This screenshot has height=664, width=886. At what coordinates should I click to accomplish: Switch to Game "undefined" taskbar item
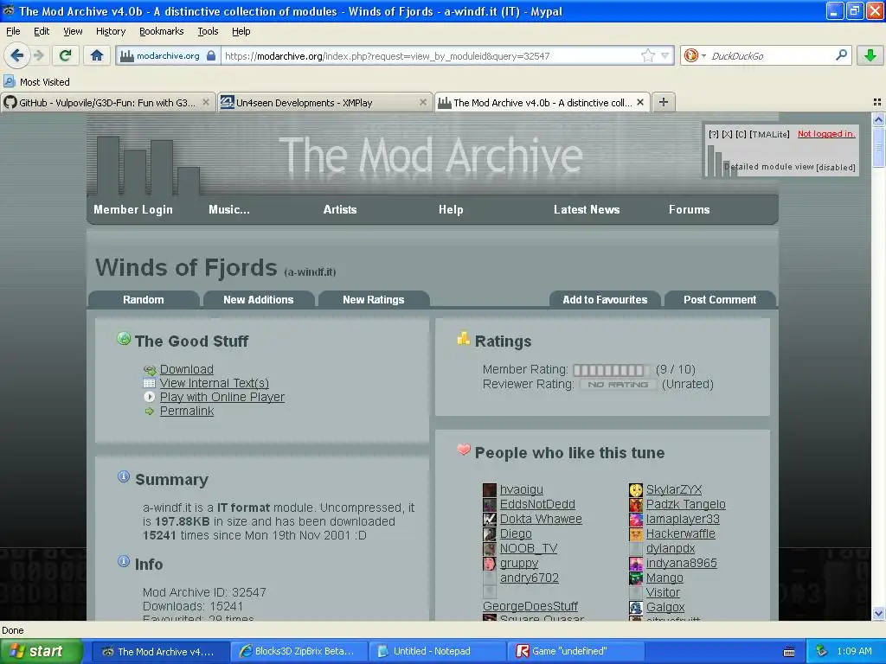point(575,651)
